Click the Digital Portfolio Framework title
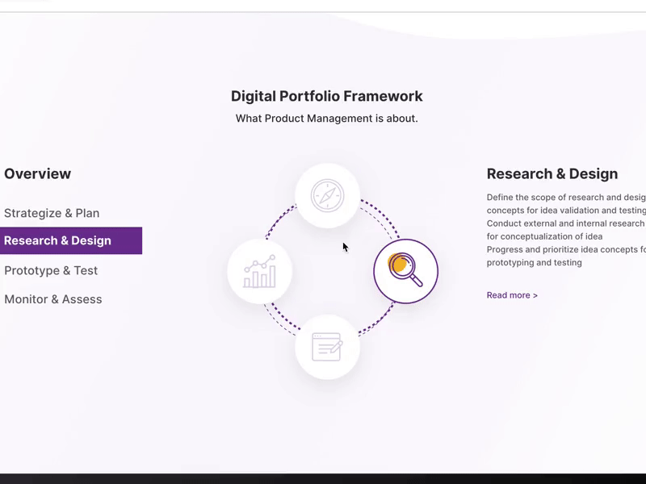The image size is (646, 484). [x=326, y=96]
